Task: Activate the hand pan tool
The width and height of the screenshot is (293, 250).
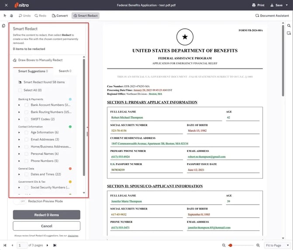Action: coord(10,16)
